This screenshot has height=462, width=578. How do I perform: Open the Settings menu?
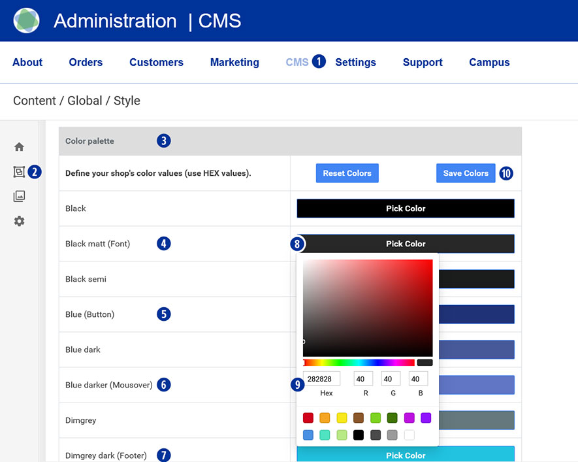(355, 63)
